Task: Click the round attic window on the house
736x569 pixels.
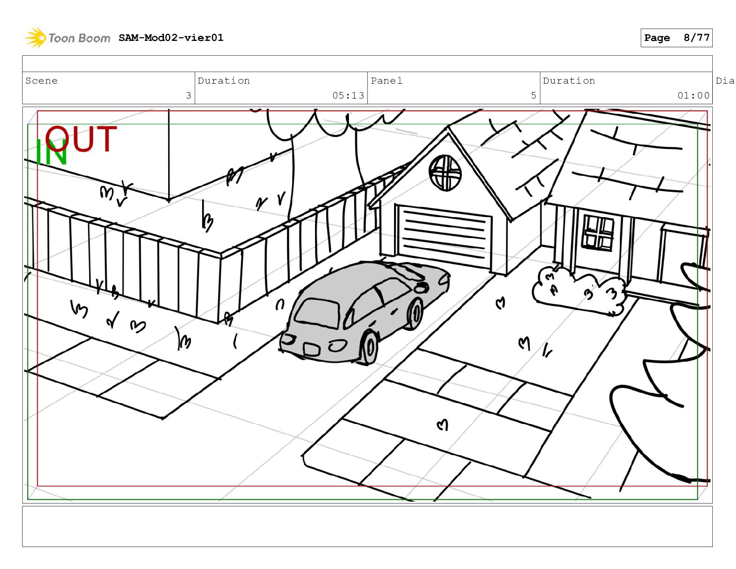Action: coord(445,173)
